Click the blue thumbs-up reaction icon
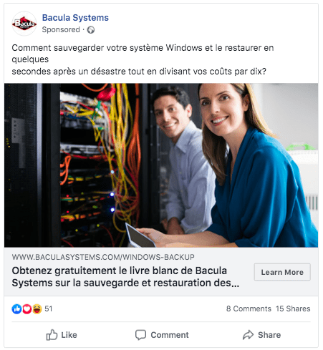 (16, 309)
